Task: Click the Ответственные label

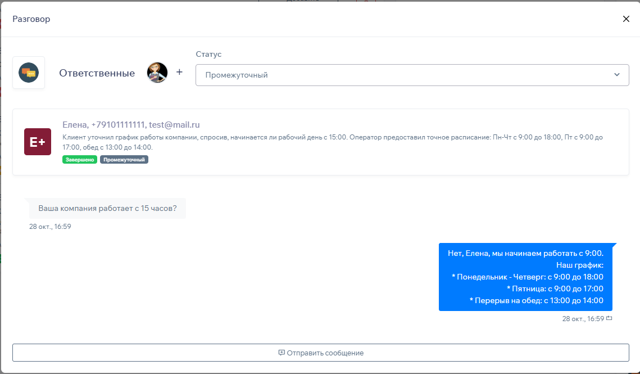Action: click(97, 73)
